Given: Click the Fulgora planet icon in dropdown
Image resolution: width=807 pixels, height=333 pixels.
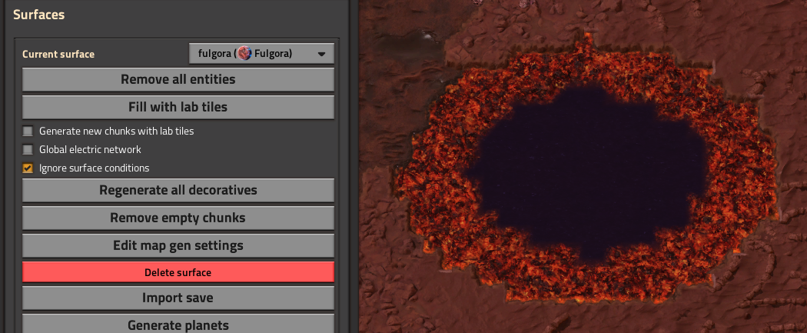Looking at the screenshot, I should (244, 54).
